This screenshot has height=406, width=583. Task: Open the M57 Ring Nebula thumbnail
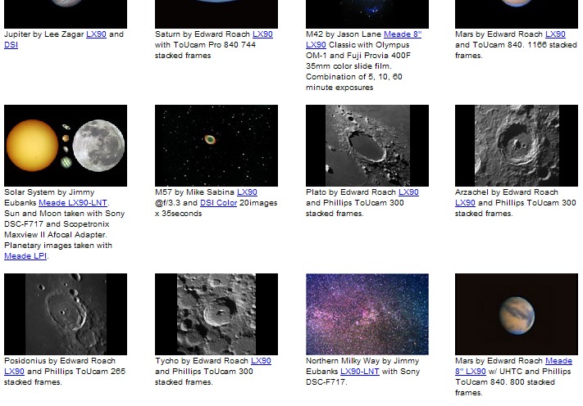pyautogui.click(x=216, y=146)
